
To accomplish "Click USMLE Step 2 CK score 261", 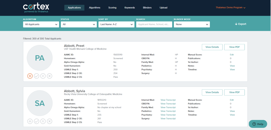I will pyautogui.click(x=99, y=119).
